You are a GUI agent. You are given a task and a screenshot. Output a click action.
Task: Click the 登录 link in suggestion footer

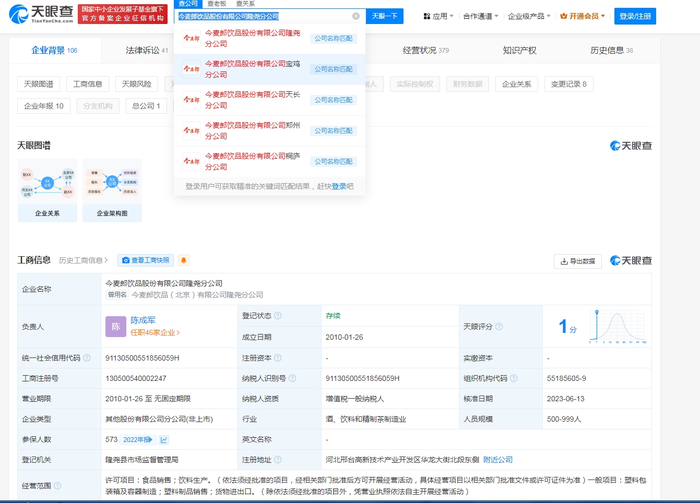(x=339, y=186)
